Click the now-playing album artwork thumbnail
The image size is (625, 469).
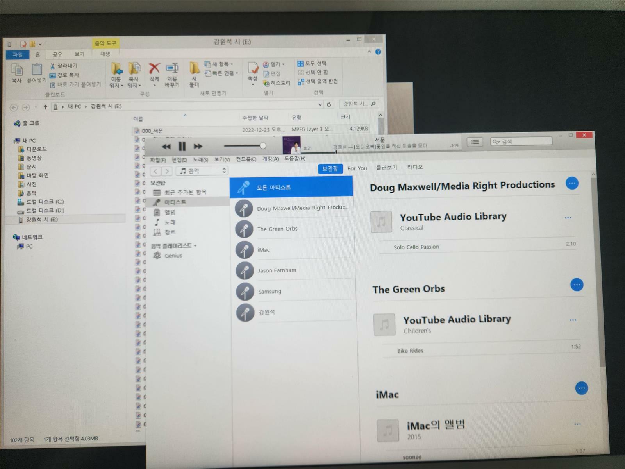292,145
